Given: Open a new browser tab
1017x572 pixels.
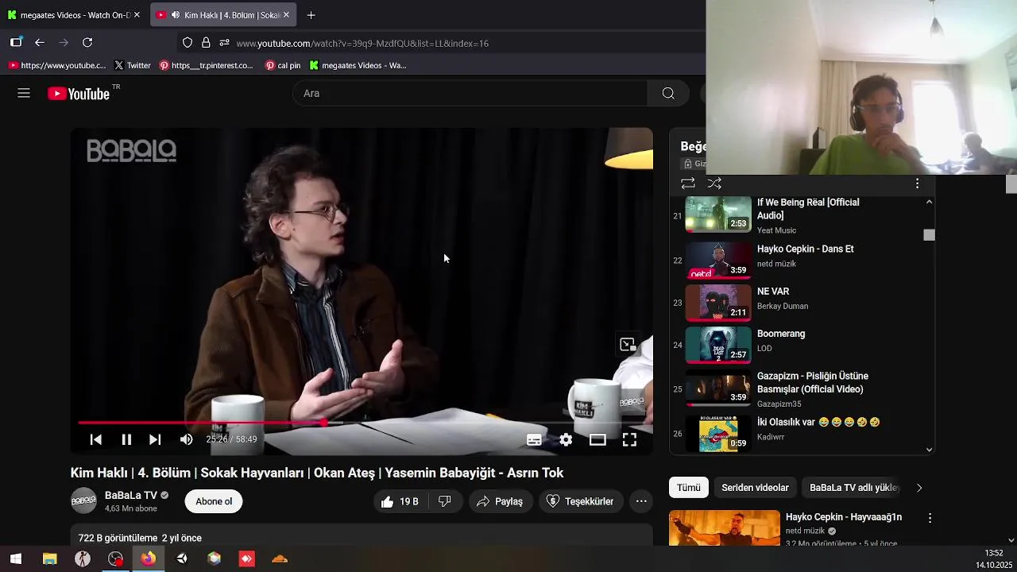Looking at the screenshot, I should 311,15.
